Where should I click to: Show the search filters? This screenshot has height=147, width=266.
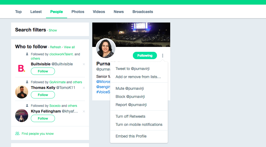coord(53,30)
